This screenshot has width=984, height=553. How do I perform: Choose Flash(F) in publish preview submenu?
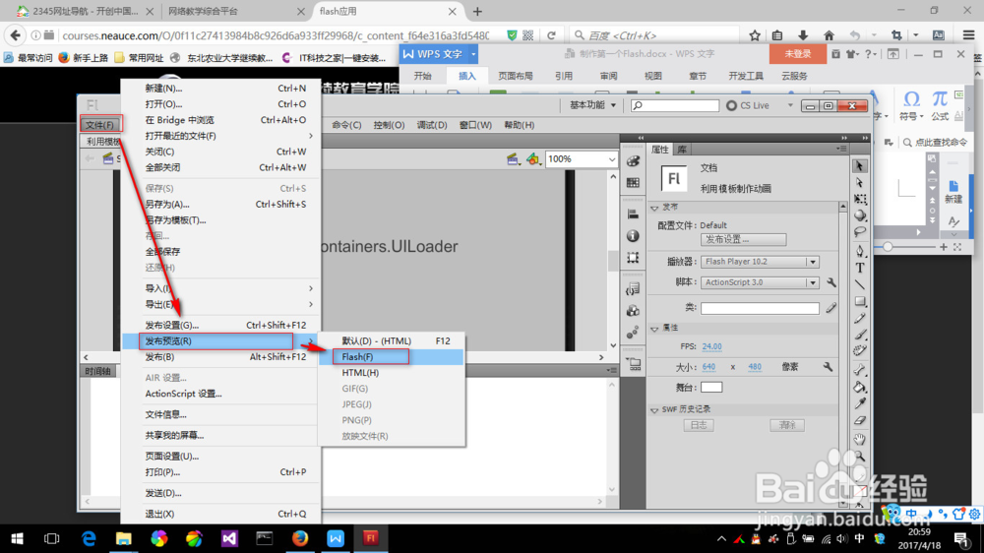coord(392,356)
